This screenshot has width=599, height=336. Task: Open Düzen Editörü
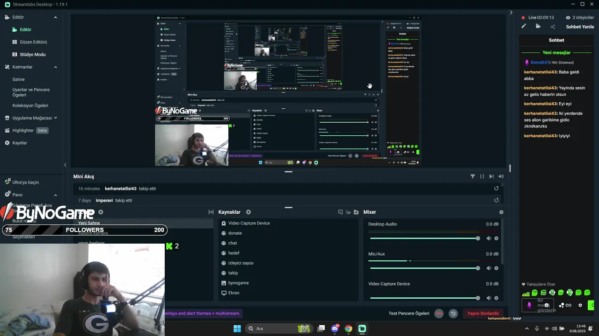coord(33,42)
